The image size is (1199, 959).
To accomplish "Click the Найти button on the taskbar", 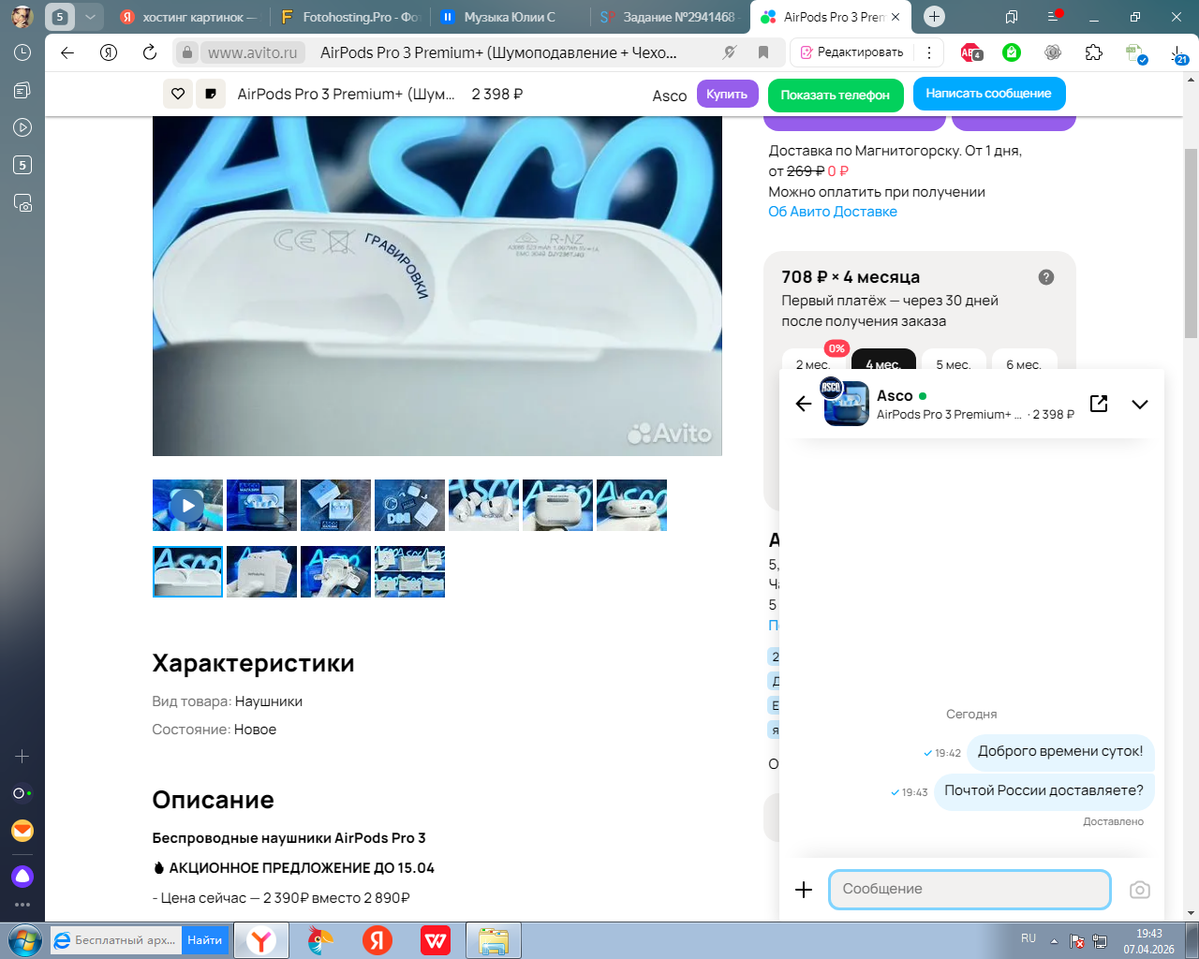I will coord(205,940).
